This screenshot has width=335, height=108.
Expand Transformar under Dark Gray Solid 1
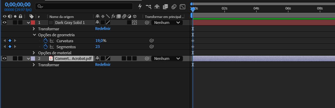coord(34,29)
